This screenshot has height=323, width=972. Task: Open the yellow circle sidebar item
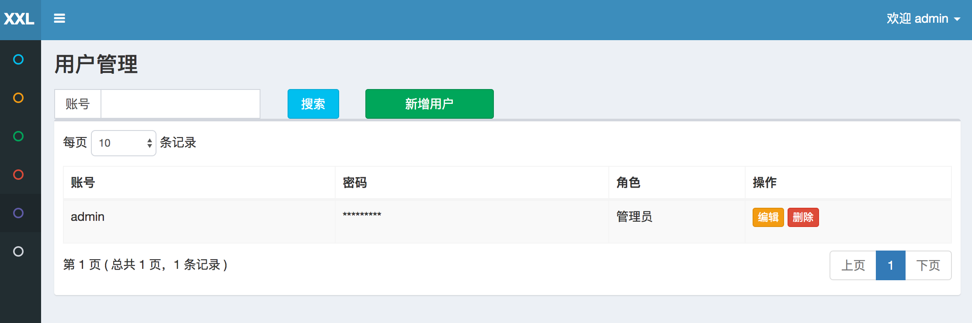pyautogui.click(x=18, y=98)
